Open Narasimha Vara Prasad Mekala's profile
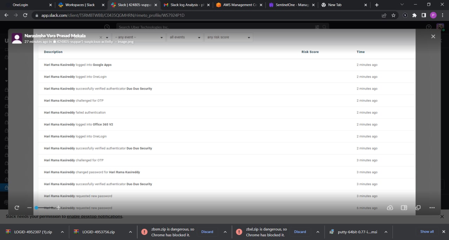This screenshot has height=240, width=449. [55, 36]
